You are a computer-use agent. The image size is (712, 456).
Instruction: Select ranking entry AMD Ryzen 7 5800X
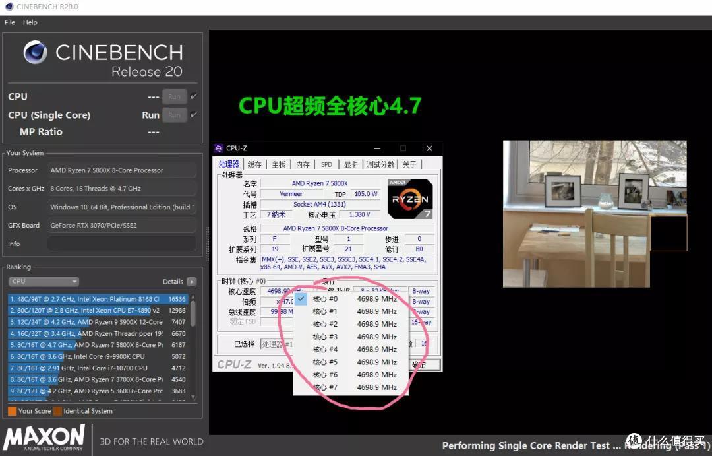(98, 345)
